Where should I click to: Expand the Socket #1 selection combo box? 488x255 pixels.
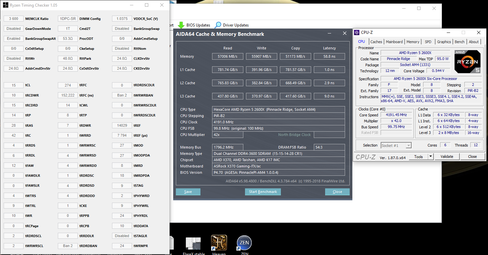pyautogui.click(x=396, y=145)
